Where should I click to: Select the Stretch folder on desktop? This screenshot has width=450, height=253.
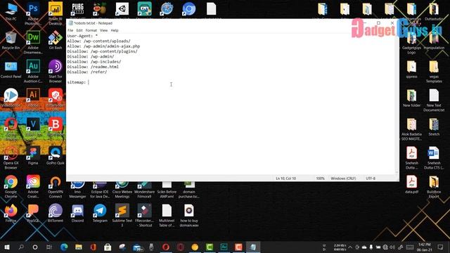[x=434, y=126]
